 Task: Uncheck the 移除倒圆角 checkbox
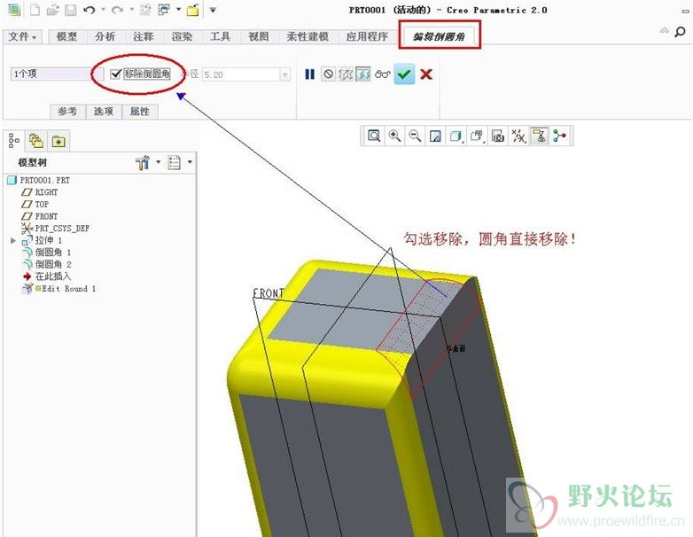point(116,74)
